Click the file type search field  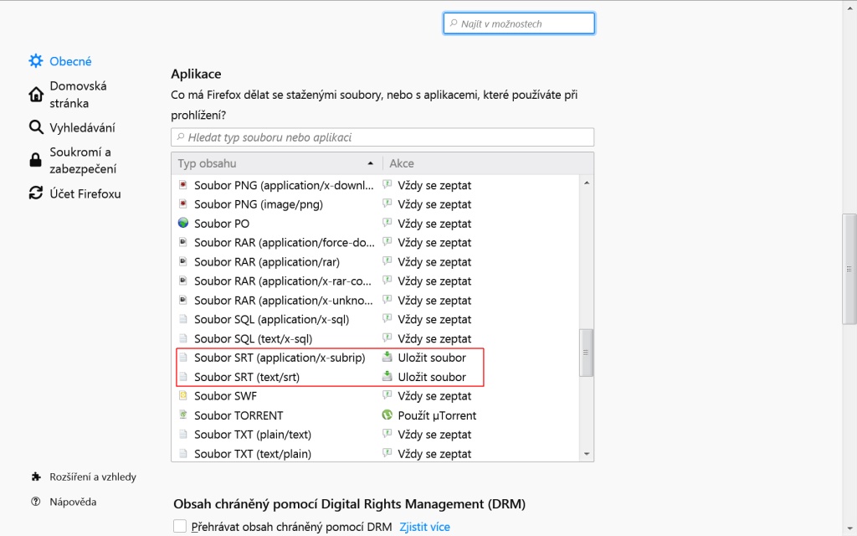click(382, 137)
